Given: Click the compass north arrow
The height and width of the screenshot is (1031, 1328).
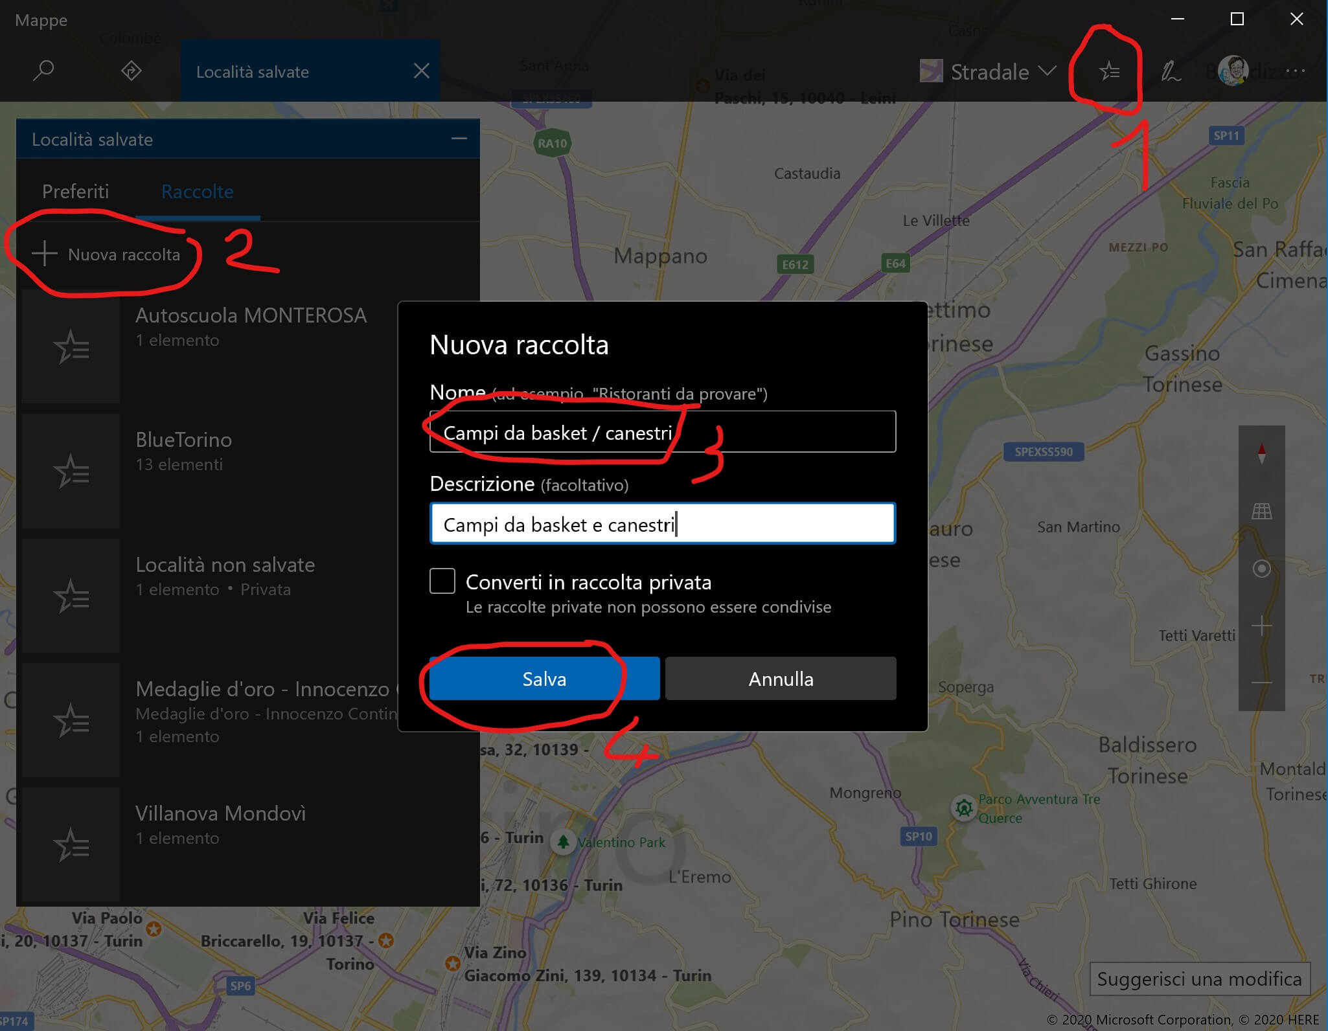Looking at the screenshot, I should pyautogui.click(x=1261, y=453).
